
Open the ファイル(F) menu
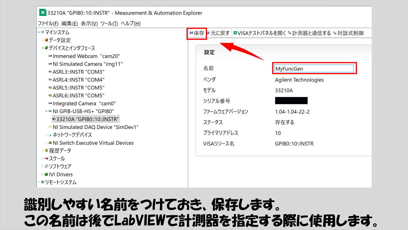pyautogui.click(x=48, y=23)
